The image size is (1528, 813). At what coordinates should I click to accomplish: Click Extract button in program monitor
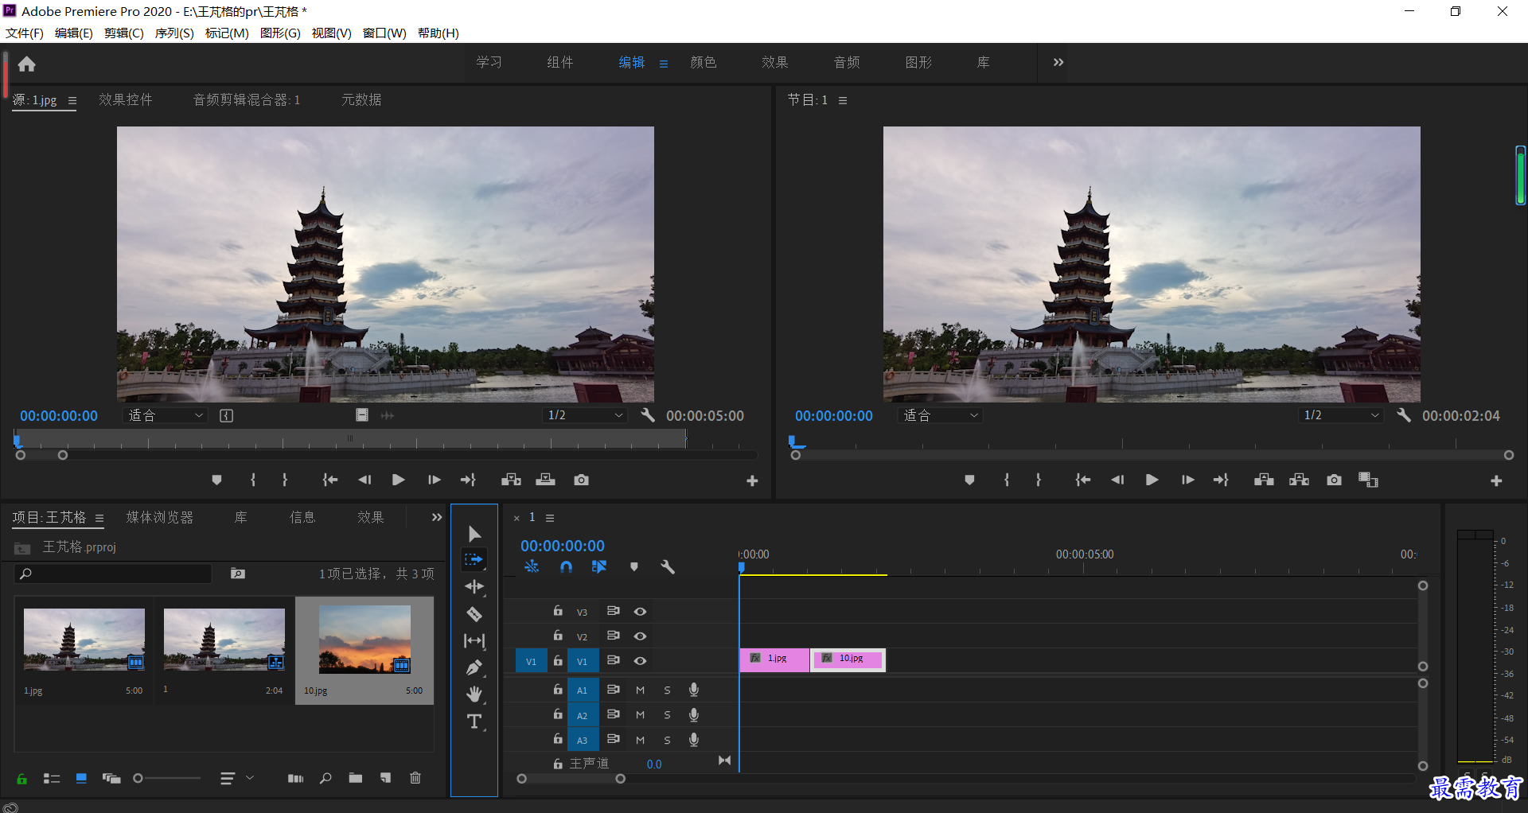pyautogui.click(x=1300, y=480)
